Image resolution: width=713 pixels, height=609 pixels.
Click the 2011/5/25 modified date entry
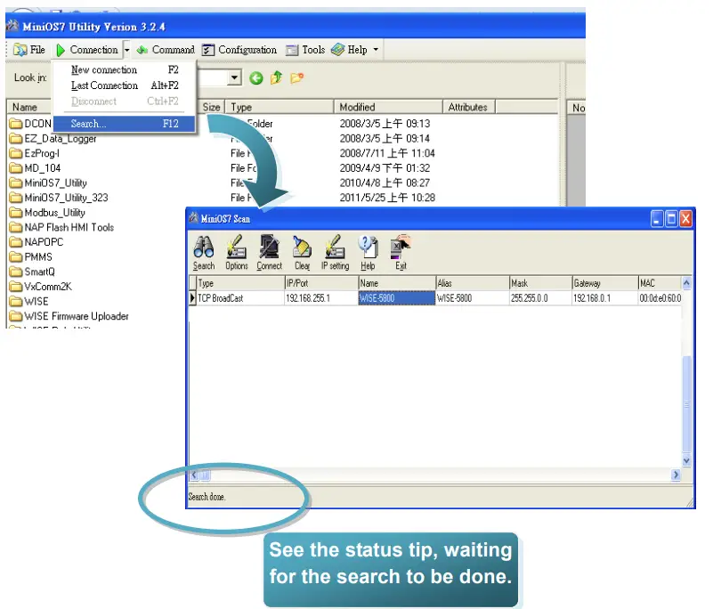click(x=387, y=198)
